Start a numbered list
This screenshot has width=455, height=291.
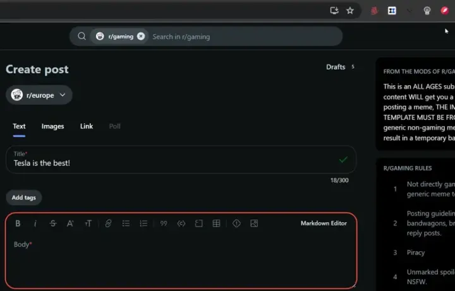point(143,223)
